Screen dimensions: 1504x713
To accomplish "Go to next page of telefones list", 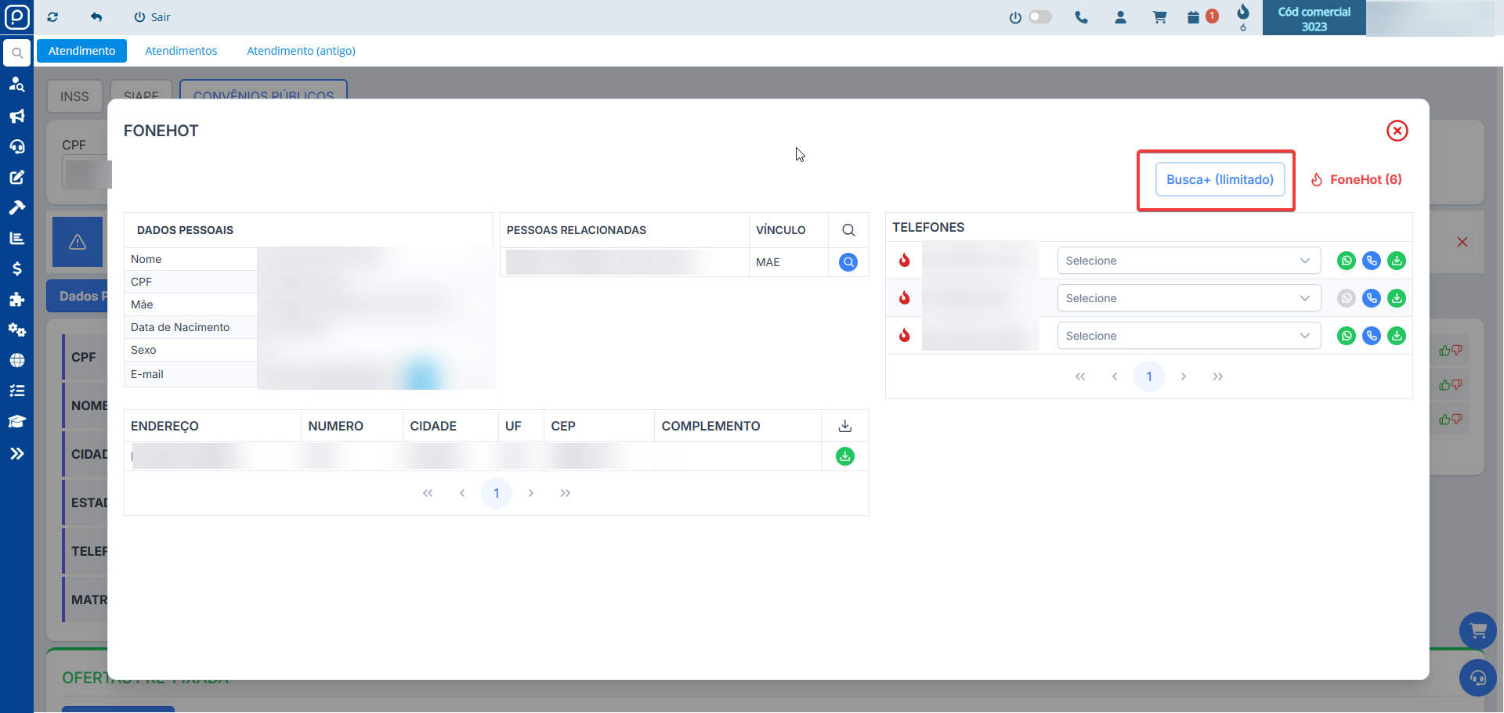I will click(x=1183, y=376).
